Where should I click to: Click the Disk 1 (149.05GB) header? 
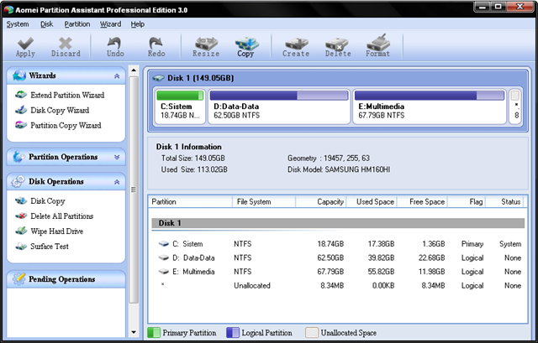point(200,78)
